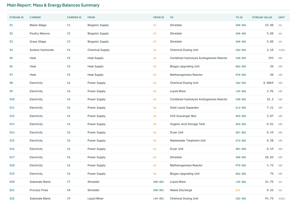Click the DRY-001 ID
Viewport: 296px width, 203px height.
tap(241, 132)
